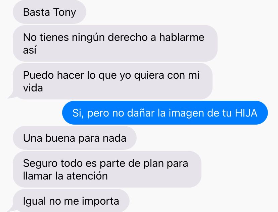Tap the word "derecho" in received message
This screenshot has width=278, height=212.
[128, 37]
